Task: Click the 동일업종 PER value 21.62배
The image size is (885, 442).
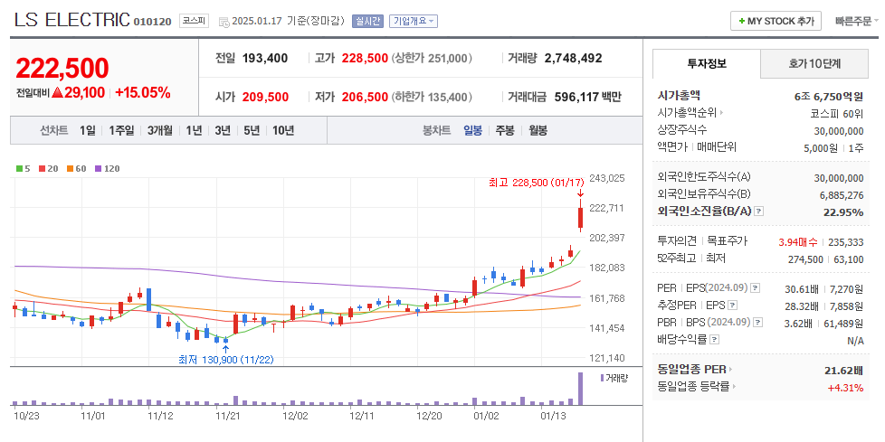Action: click(843, 371)
